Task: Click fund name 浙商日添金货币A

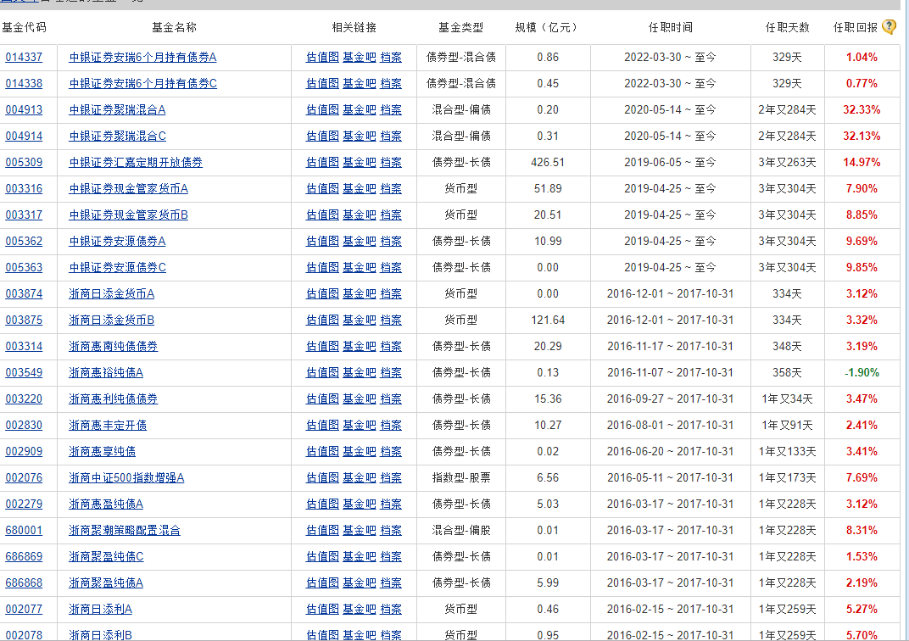Action: pos(111,294)
